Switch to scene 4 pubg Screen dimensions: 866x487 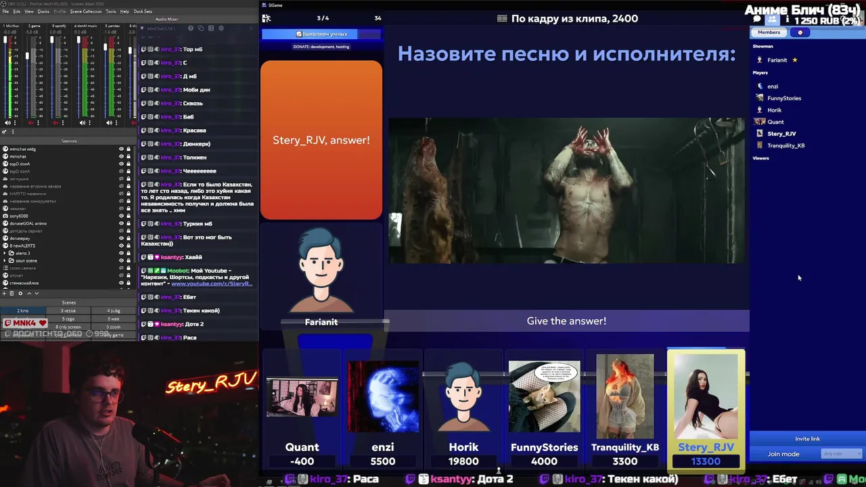[114, 310]
